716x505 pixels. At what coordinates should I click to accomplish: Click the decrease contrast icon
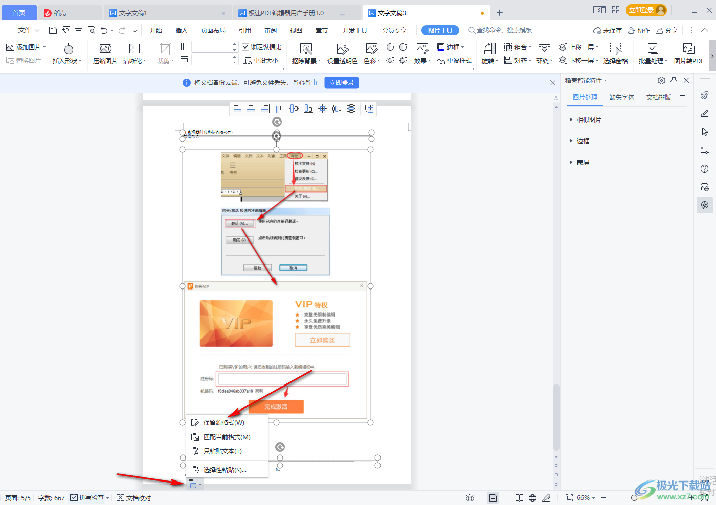pyautogui.click(x=403, y=47)
